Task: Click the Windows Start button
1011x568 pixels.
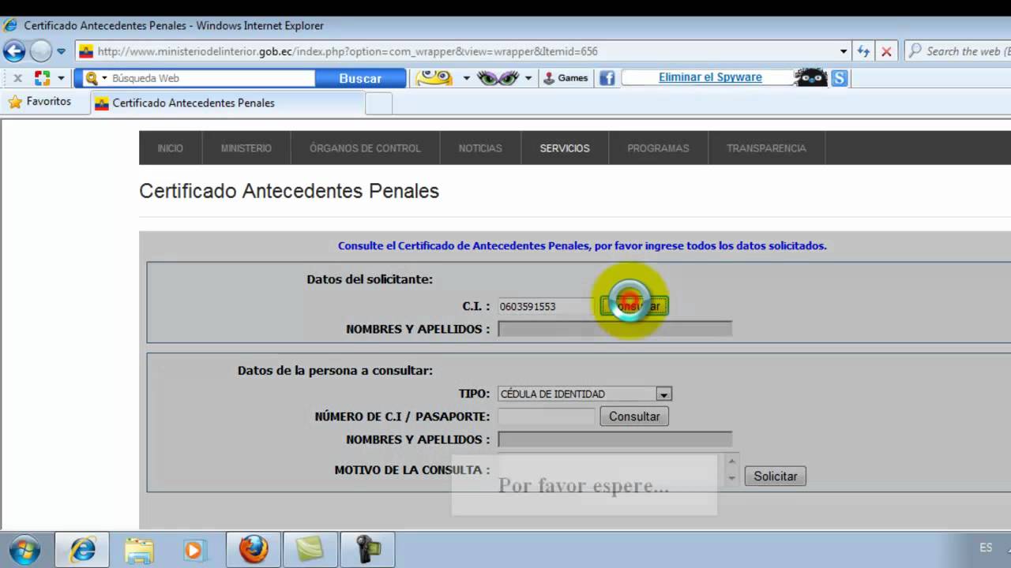Action: [x=24, y=548]
